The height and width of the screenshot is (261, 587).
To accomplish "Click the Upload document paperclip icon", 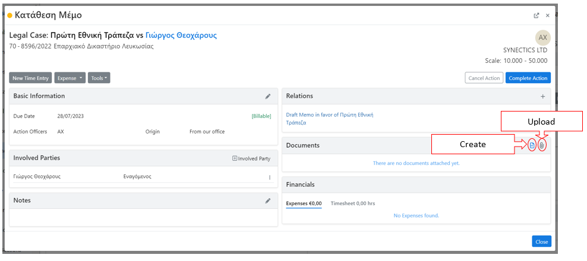I will point(542,145).
